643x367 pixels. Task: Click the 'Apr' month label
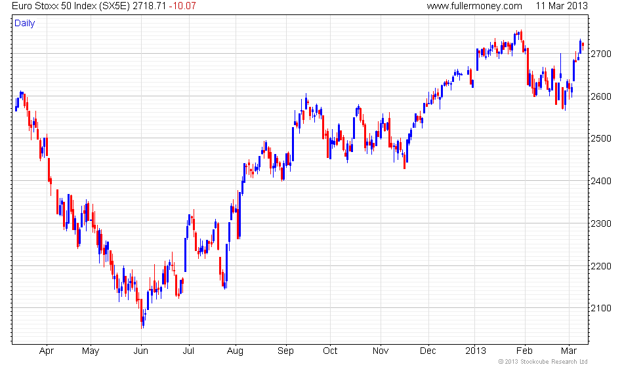(x=47, y=351)
